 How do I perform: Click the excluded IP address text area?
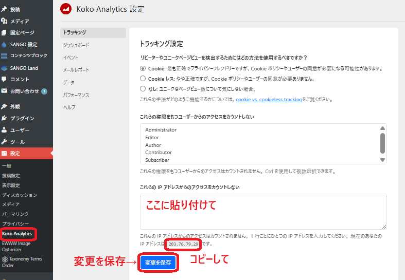[x=263, y=211]
